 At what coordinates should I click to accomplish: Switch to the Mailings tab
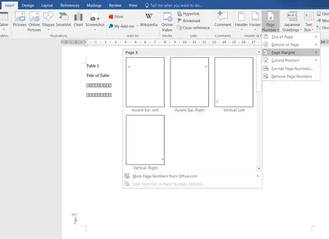pos(94,5)
